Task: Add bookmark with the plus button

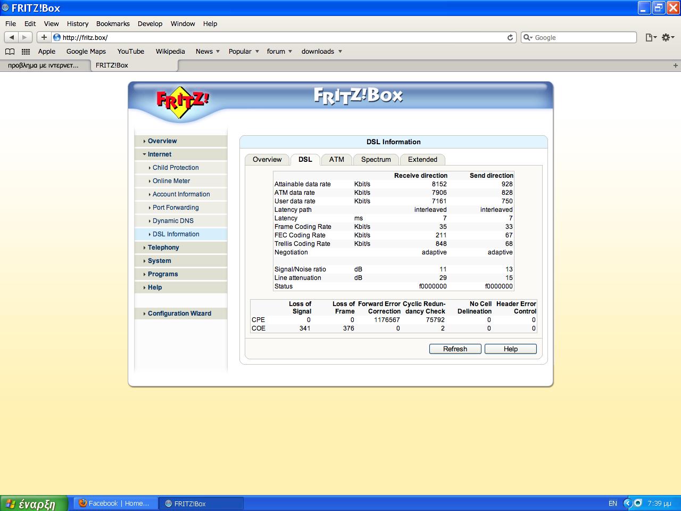Action: click(x=44, y=37)
